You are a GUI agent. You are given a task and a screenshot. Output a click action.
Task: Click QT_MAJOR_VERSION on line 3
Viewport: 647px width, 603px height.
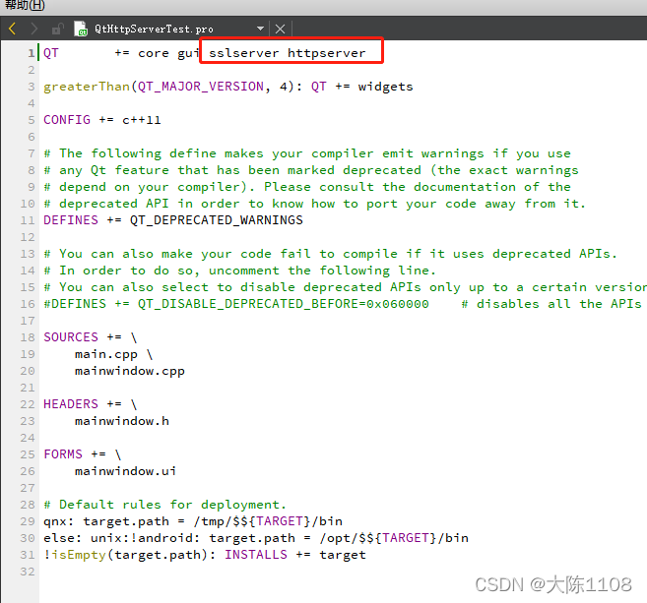[x=201, y=87]
